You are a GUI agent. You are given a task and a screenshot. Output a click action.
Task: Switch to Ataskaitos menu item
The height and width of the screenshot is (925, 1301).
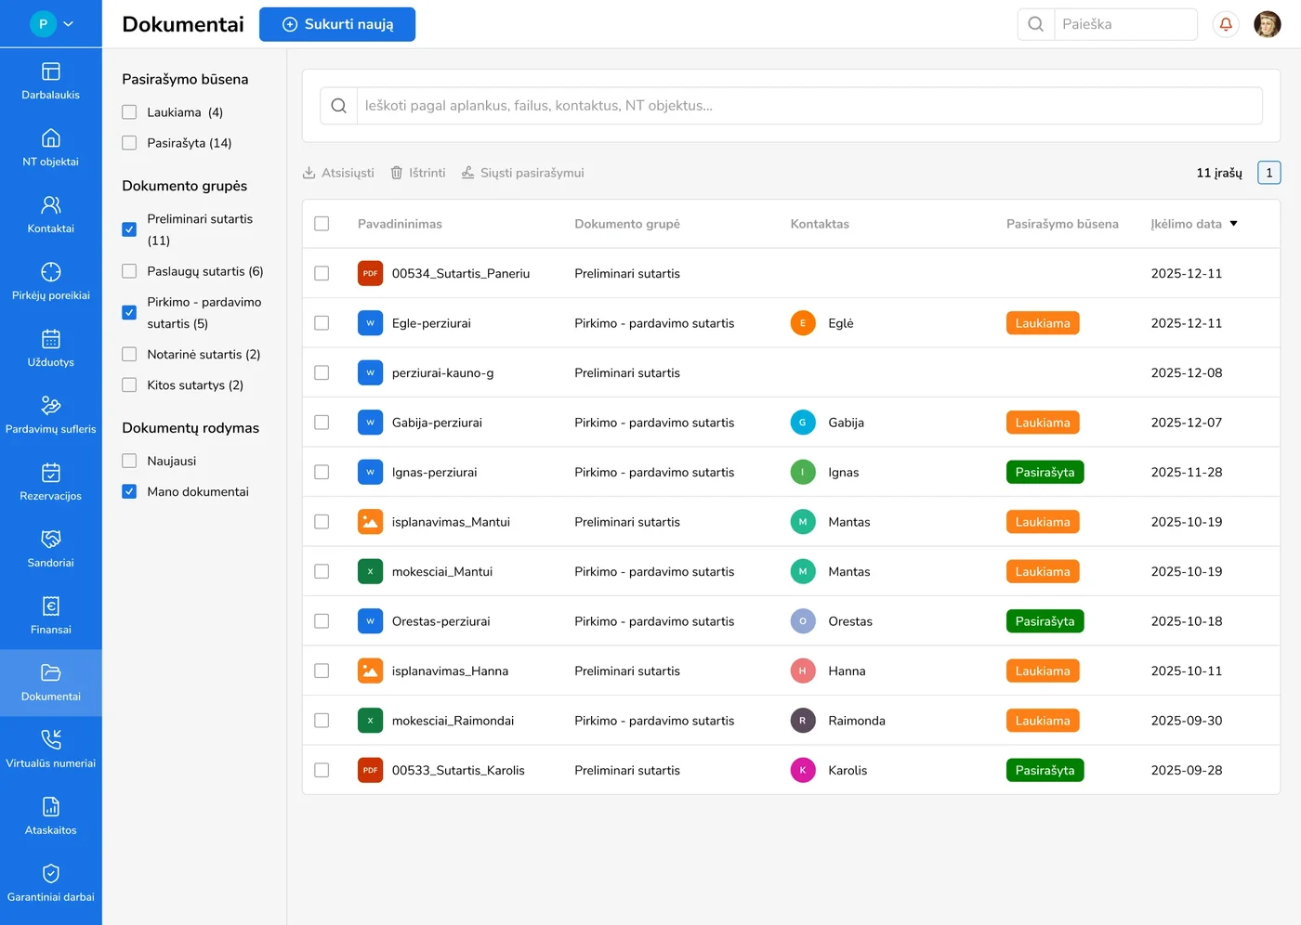[51, 816]
